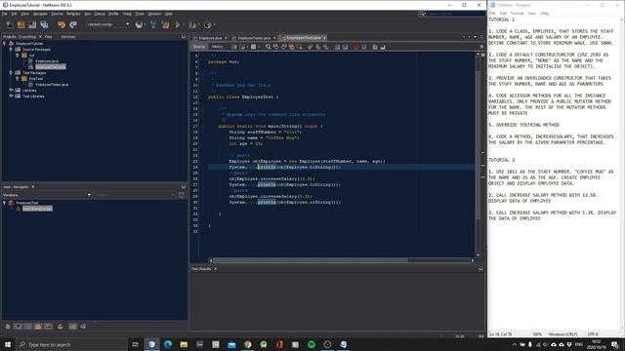This screenshot has width=625, height=351.
Task: Close the Test Results panel tab
Action: (x=215, y=269)
